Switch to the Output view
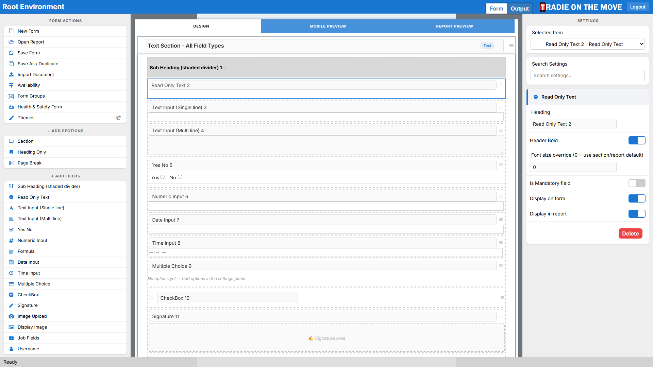The width and height of the screenshot is (653, 367). (x=520, y=8)
